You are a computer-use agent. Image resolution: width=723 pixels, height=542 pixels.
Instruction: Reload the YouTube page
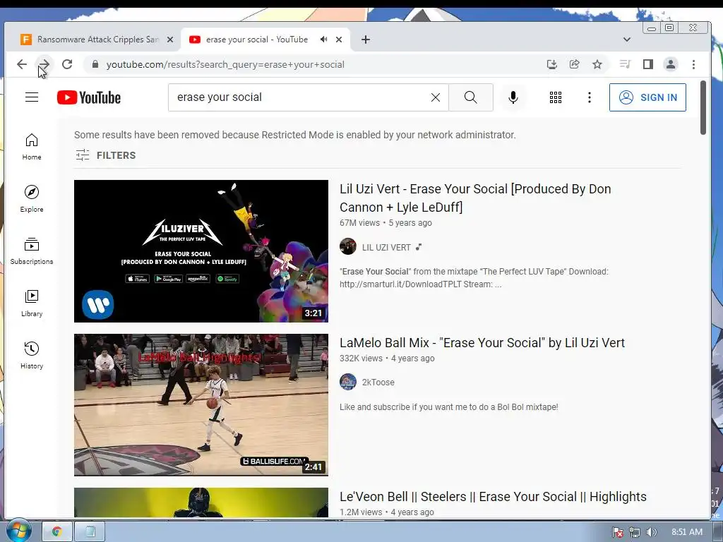[x=67, y=64]
